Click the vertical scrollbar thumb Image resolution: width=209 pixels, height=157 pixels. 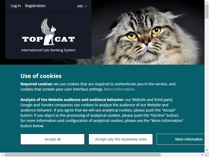tap(207, 12)
